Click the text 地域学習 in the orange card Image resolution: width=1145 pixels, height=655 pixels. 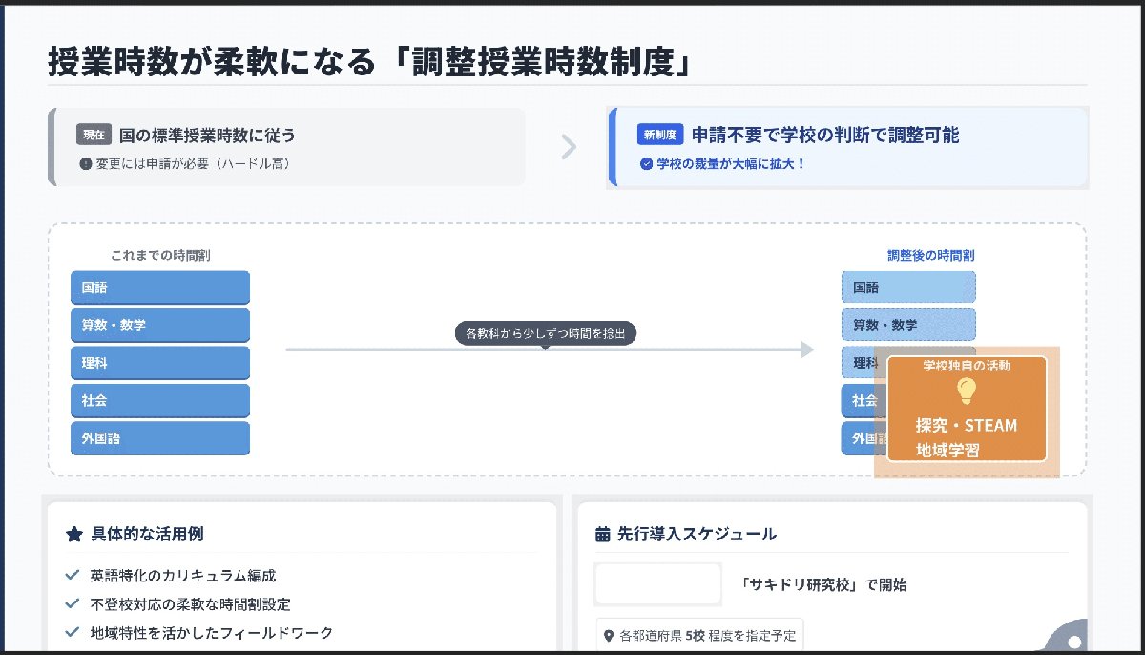947,450
